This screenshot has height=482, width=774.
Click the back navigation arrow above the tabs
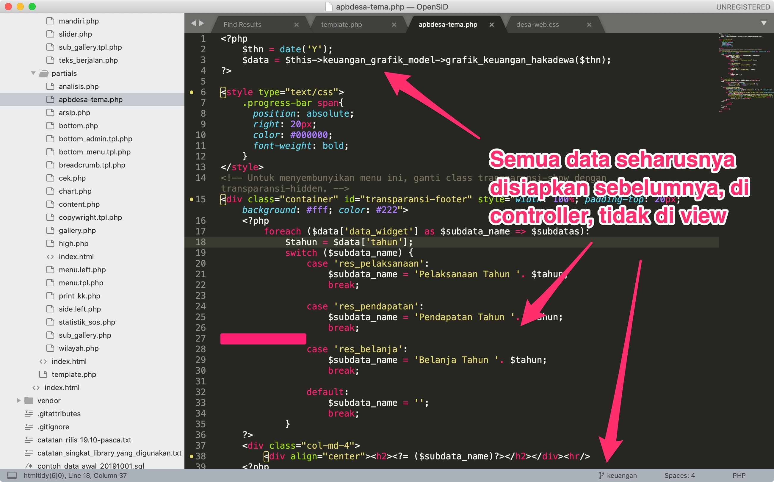point(193,23)
